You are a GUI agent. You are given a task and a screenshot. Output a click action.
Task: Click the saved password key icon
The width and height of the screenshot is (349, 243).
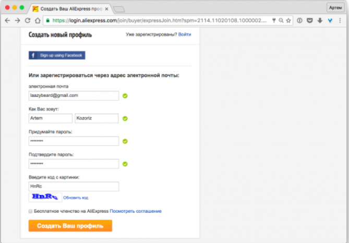point(274,20)
